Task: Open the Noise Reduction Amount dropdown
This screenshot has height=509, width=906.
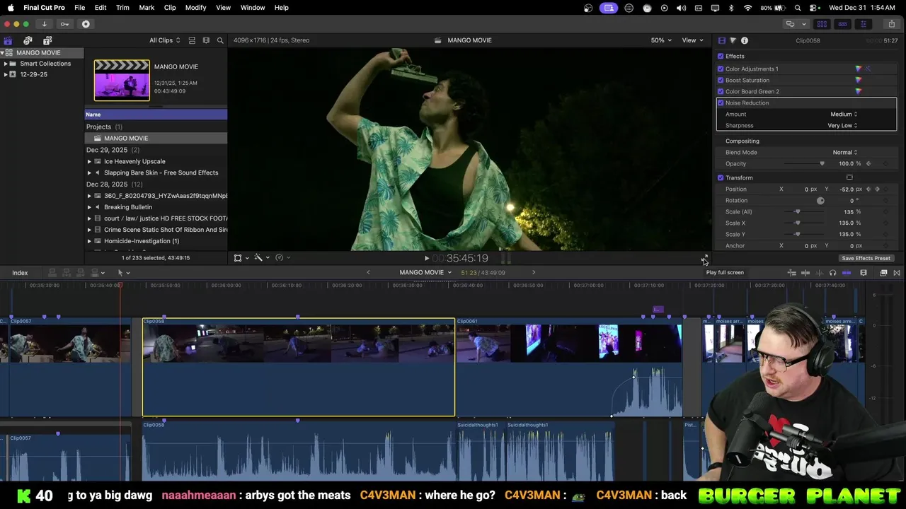Action: [843, 115]
